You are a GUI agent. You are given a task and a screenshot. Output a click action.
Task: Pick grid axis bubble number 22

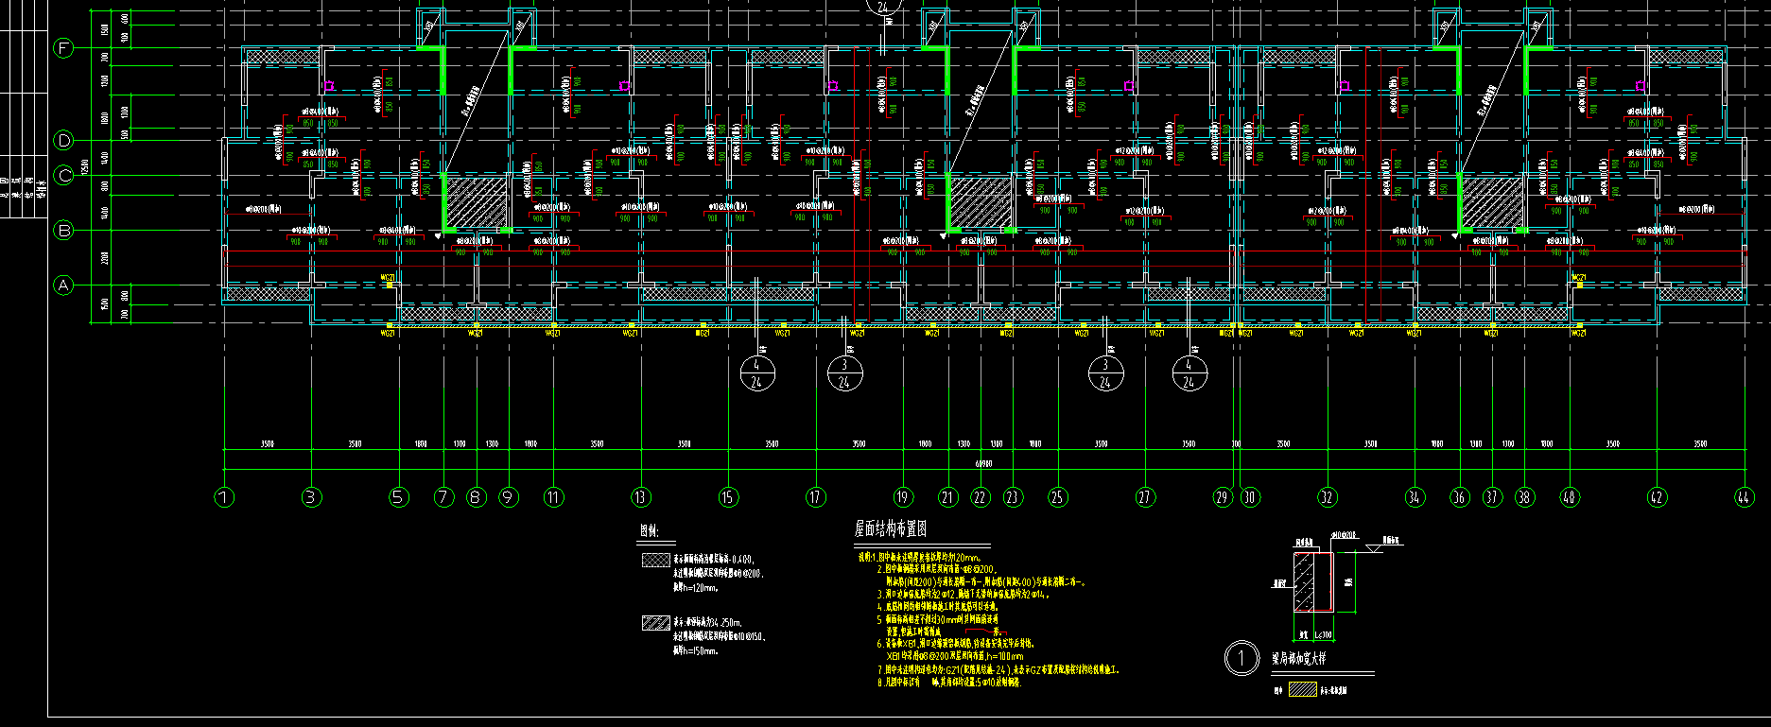(981, 497)
